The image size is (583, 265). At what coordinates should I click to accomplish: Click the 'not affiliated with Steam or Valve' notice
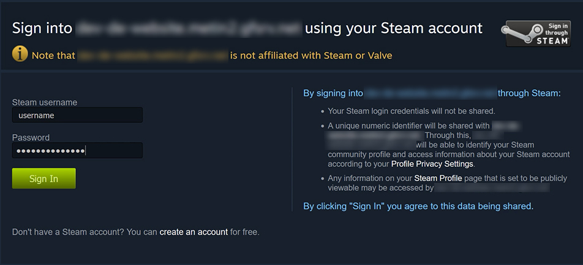pyautogui.click(x=311, y=56)
